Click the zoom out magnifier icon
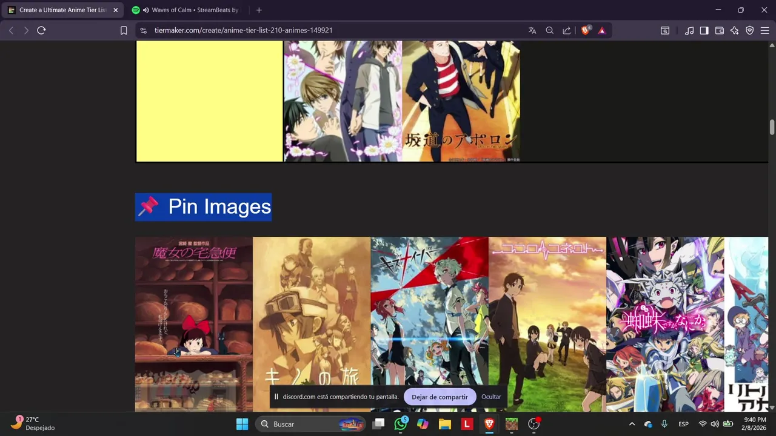Screen dimensions: 776x436 coord(549,30)
